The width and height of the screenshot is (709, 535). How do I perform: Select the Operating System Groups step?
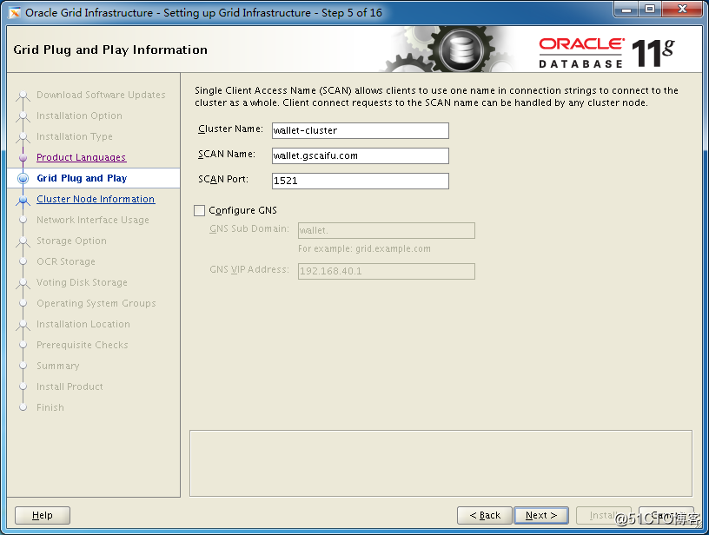(x=96, y=303)
